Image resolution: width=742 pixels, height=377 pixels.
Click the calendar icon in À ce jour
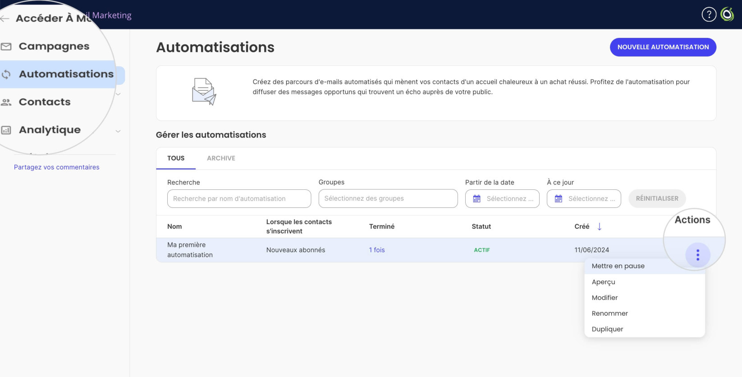(558, 199)
